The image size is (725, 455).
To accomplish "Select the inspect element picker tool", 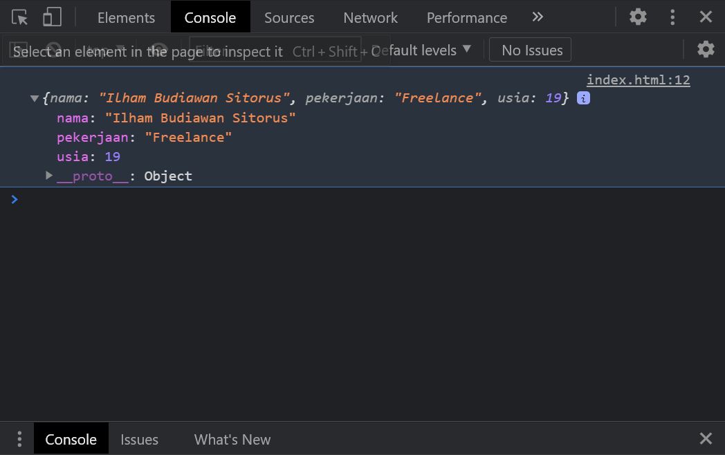I will click(x=19, y=17).
